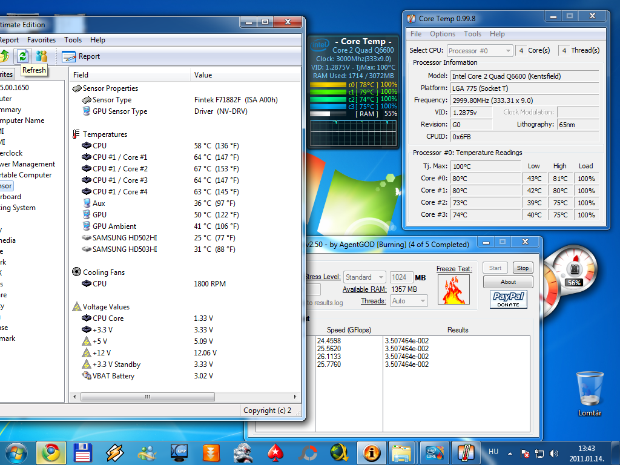Click the horizontal scrollbar thumb in Everest
This screenshot has height=465, width=620.
(148, 397)
